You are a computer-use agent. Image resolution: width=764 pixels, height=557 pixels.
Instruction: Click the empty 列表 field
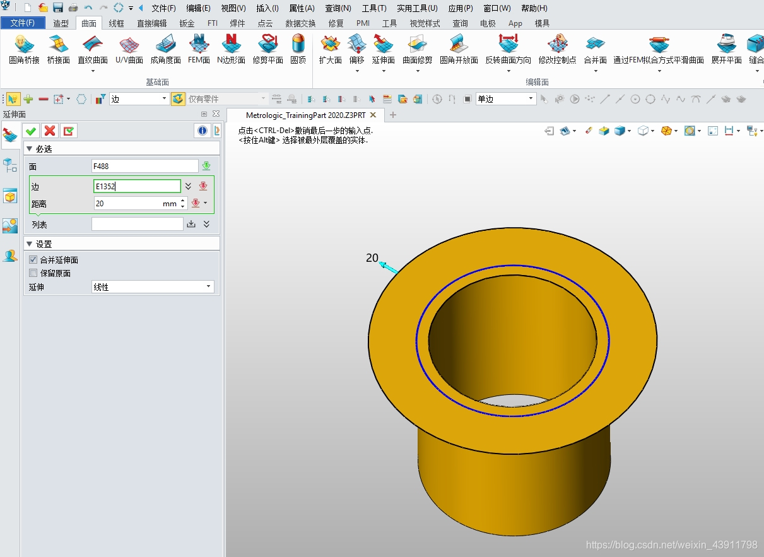coord(138,224)
